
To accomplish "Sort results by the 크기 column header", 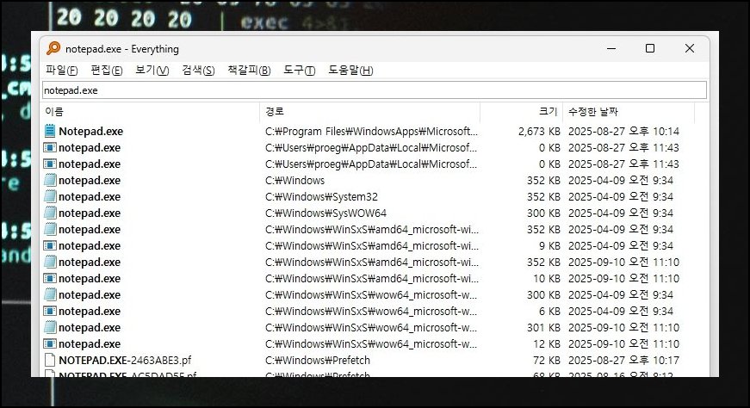I will (x=521, y=111).
